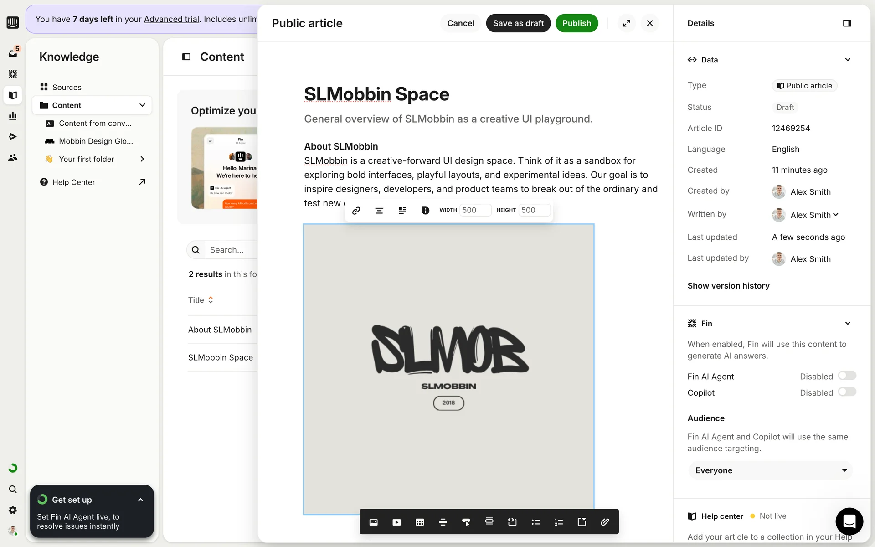This screenshot has height=547, width=875.
Task: Open the Intercom messenger chat bubble
Action: [849, 521]
